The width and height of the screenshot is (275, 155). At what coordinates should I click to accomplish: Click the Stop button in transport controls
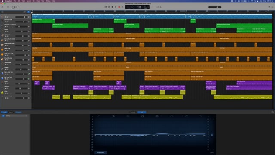[113, 7]
